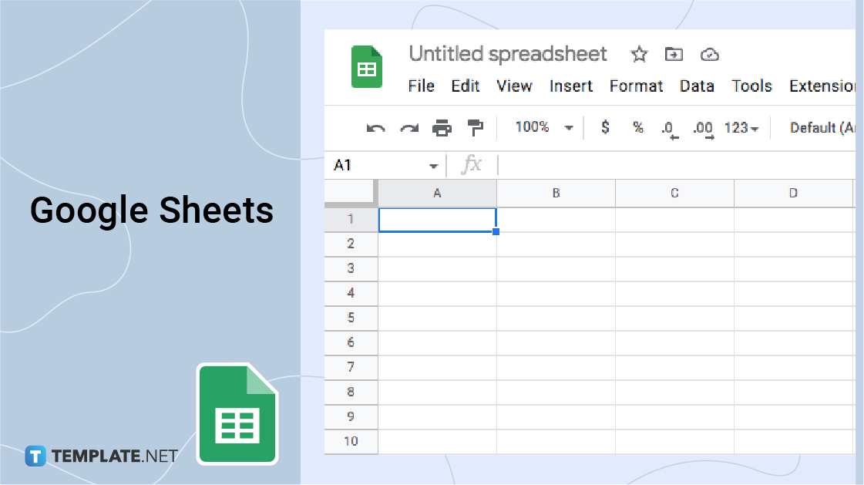Screen dimensions: 864x485
Task: Select row 5 header
Action: 351,318
